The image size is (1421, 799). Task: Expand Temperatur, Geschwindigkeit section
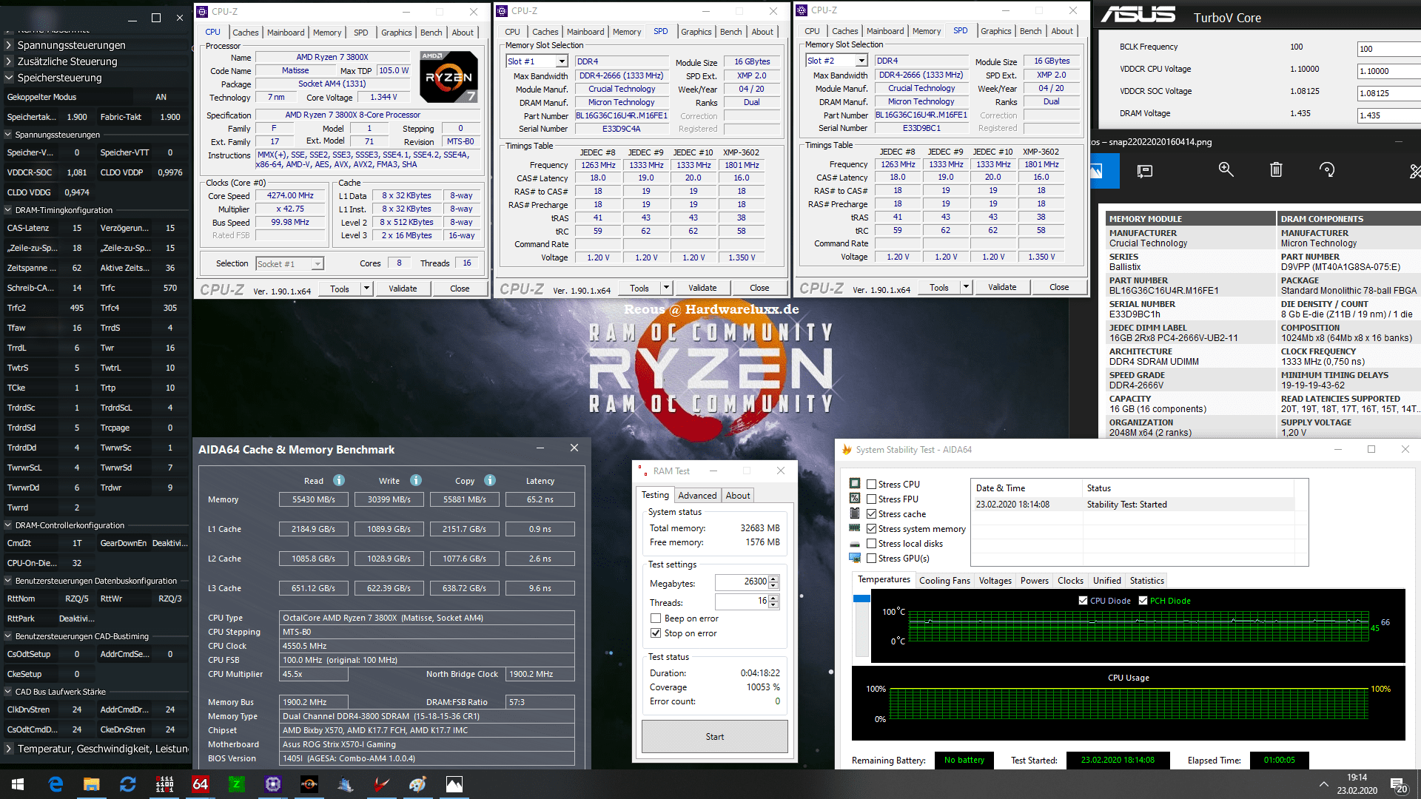pos(9,749)
